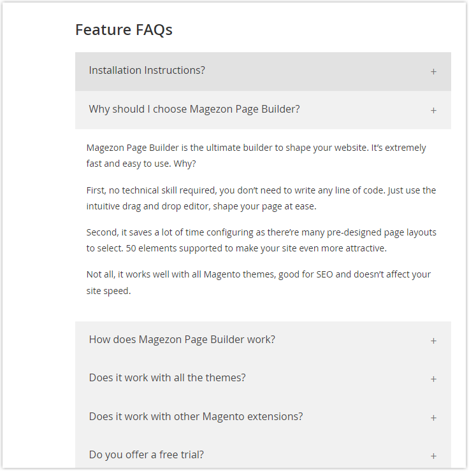Click the 'site speed.' text ending the answer

click(x=108, y=291)
